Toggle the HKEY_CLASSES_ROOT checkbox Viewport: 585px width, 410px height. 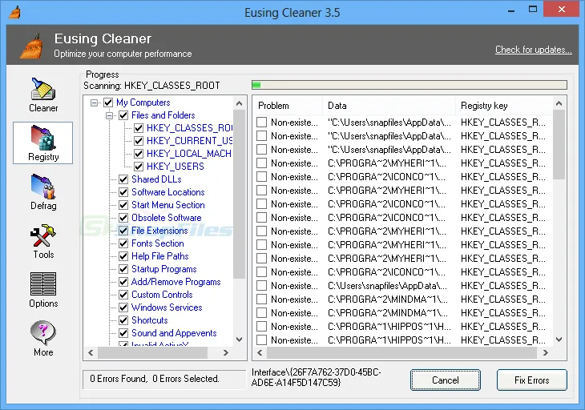(139, 128)
